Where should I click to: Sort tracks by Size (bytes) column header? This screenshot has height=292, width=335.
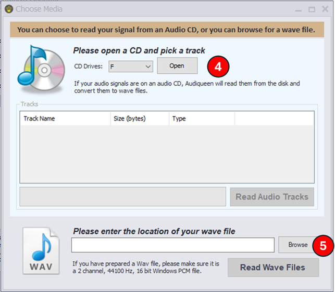click(140, 118)
